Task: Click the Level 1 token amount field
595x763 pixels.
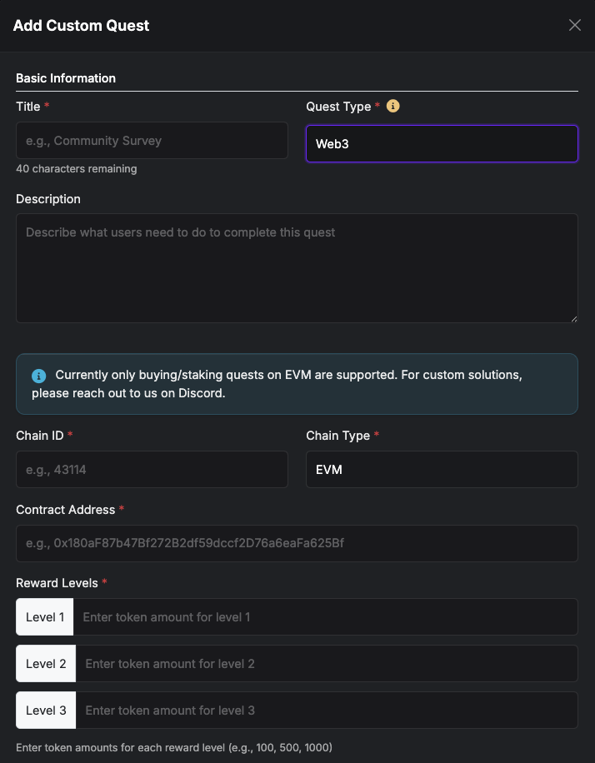Action: coord(325,617)
